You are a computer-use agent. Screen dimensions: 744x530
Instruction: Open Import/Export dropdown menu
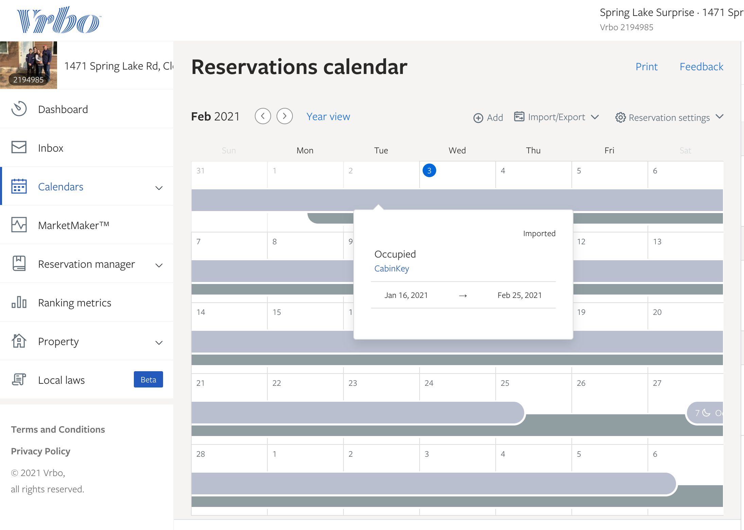point(555,117)
